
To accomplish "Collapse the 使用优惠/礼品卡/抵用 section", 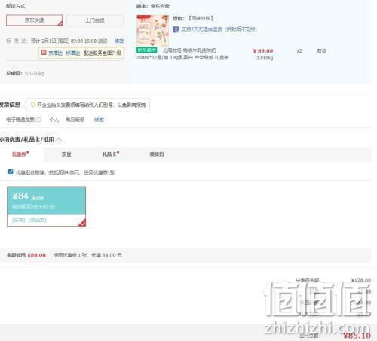I will pos(59,139).
